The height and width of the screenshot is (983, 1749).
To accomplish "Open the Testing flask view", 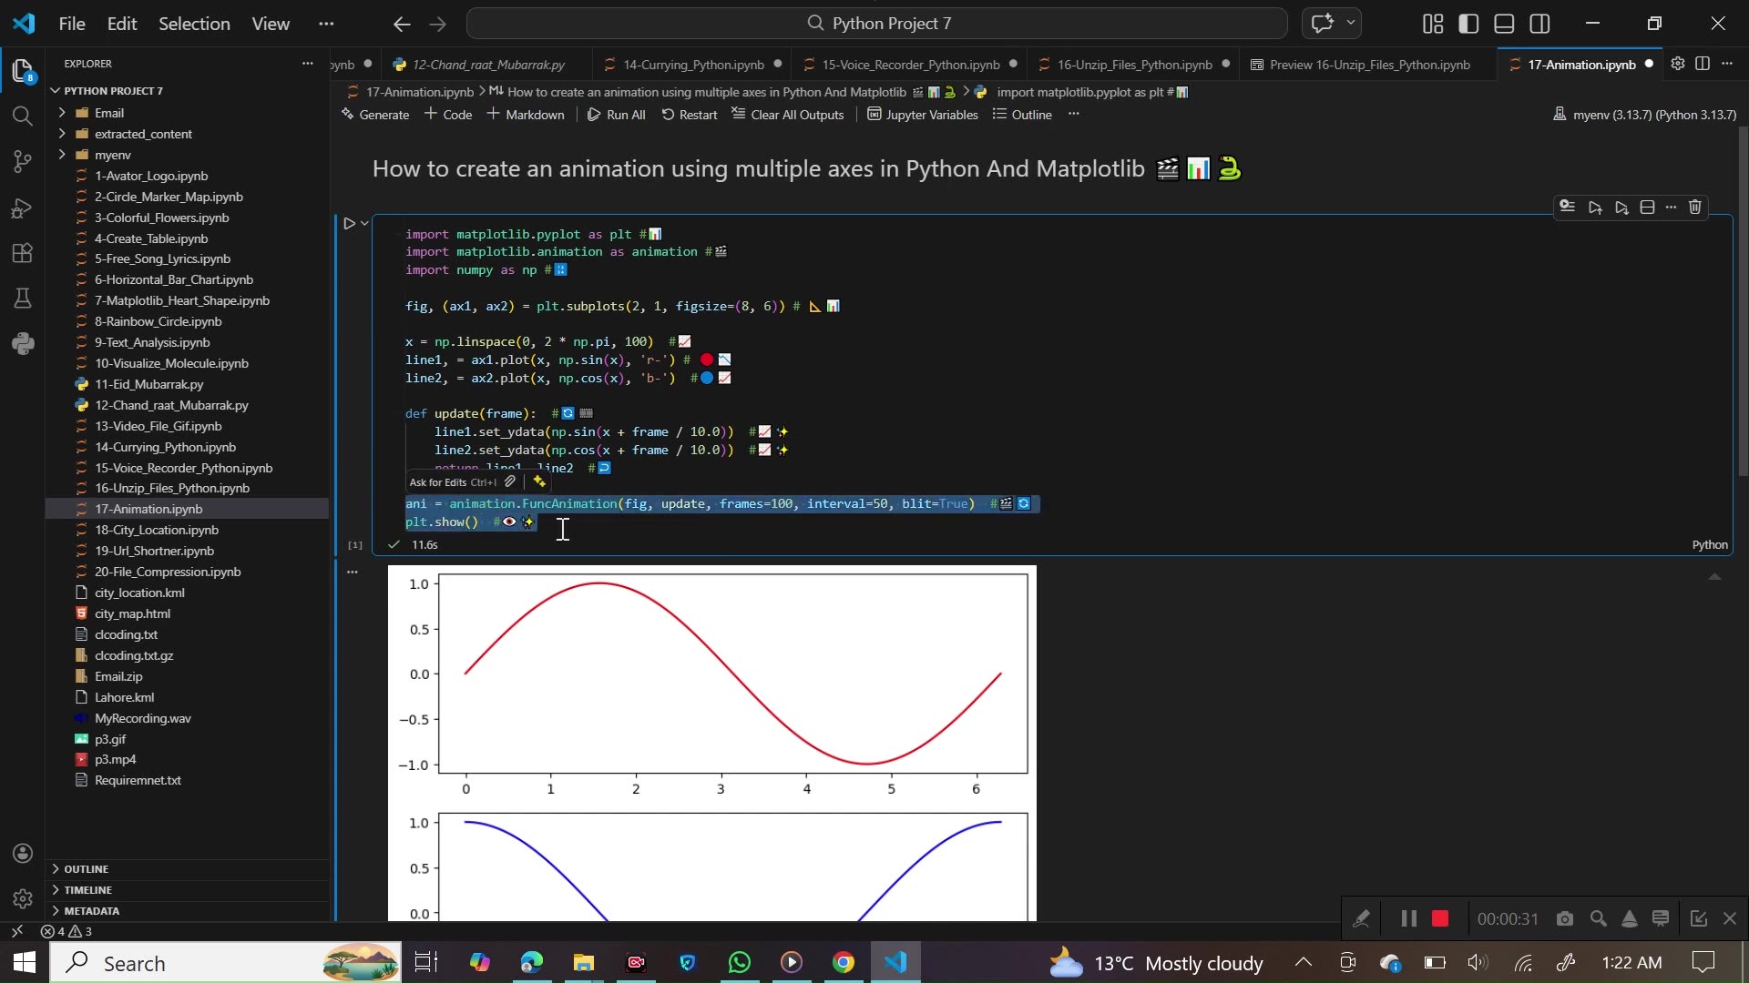I will [x=23, y=299].
